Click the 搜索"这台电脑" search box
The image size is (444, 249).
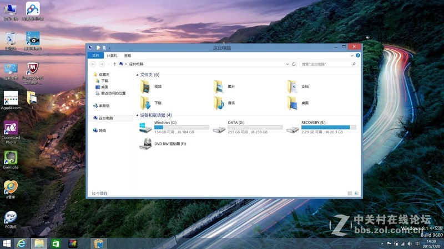click(327, 64)
